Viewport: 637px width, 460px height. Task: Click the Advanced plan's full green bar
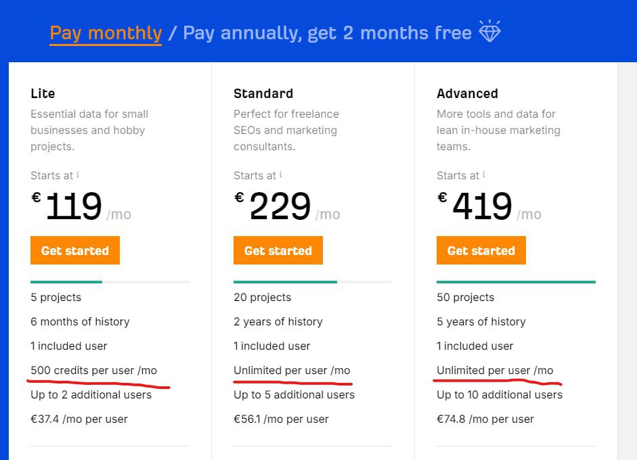click(516, 281)
